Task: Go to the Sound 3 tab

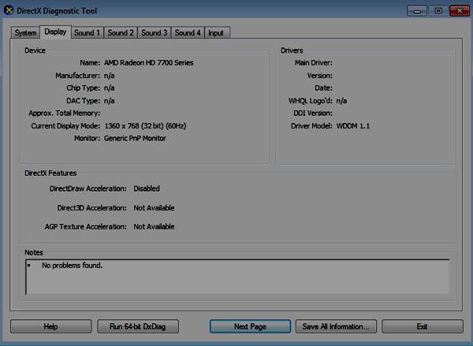Action: point(155,32)
